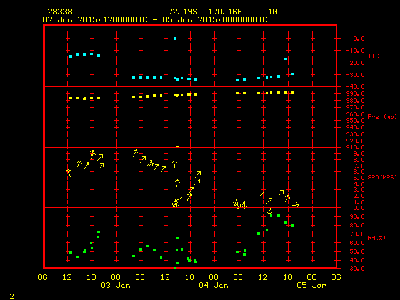Viewport: 400px width, 300px height.
Task: Click the 1M label in header
Action: click(x=272, y=12)
